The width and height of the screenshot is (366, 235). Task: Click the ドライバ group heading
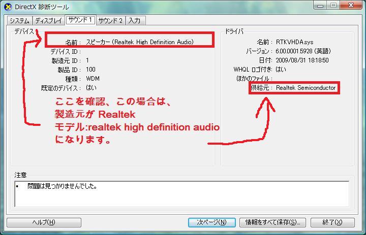coord(234,31)
